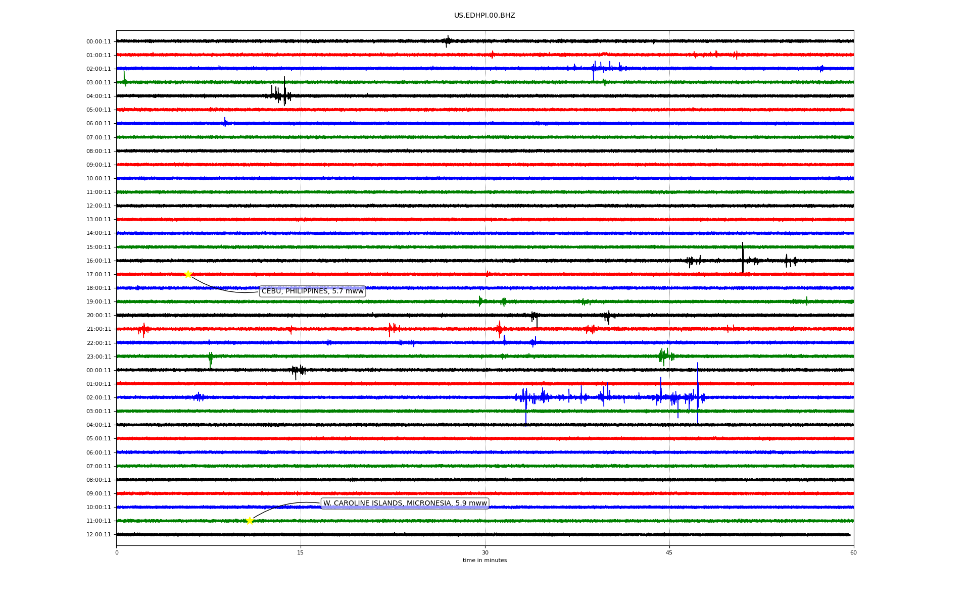970x606 pixels.
Task: Click the 30 tick label on x-axis
Action: (x=485, y=552)
